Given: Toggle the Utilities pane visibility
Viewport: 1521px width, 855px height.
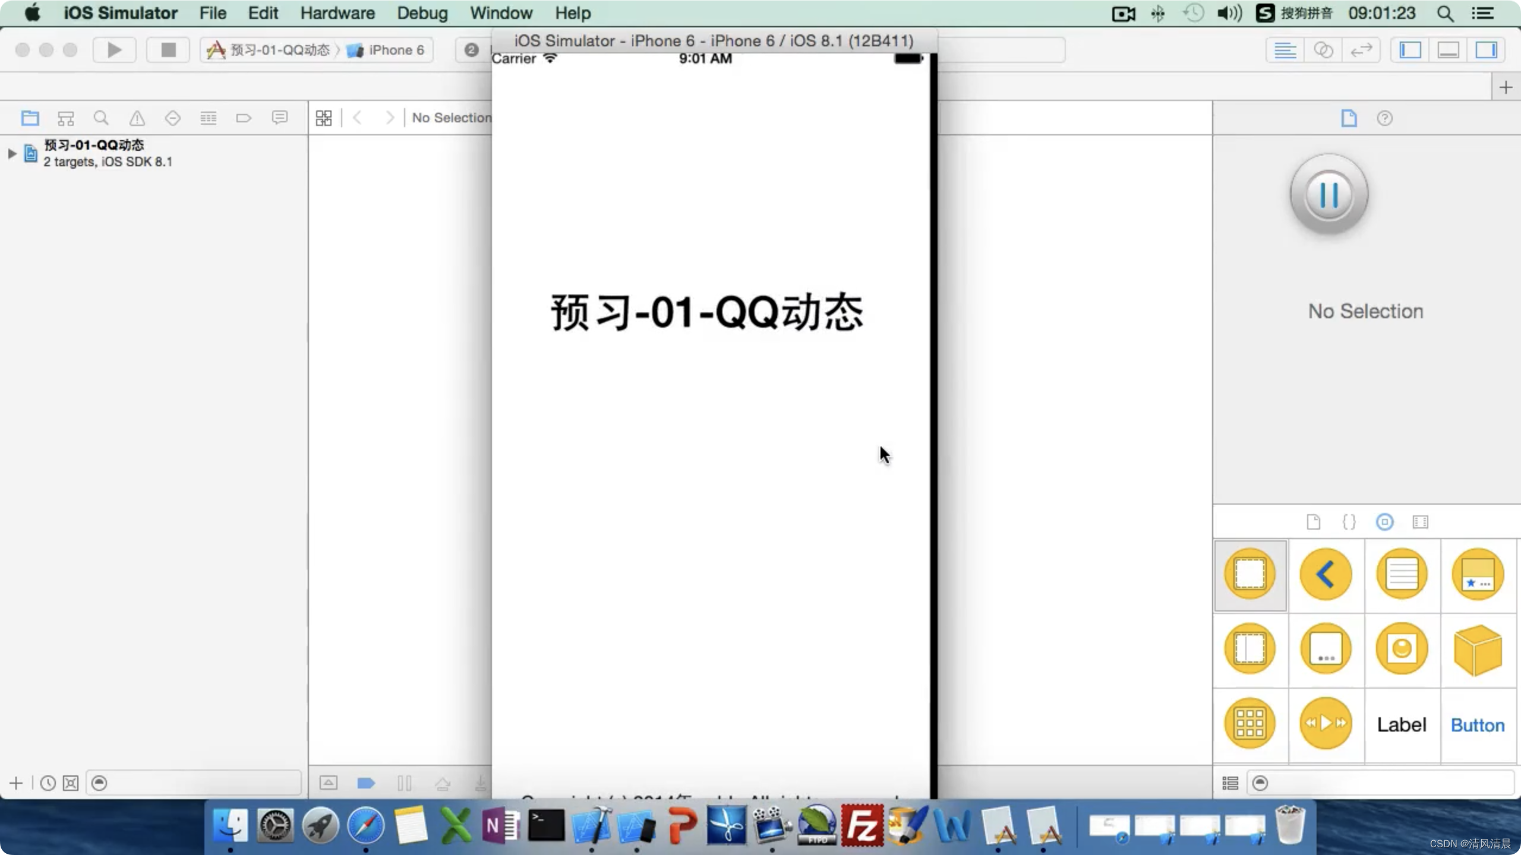Looking at the screenshot, I should pos(1486,50).
